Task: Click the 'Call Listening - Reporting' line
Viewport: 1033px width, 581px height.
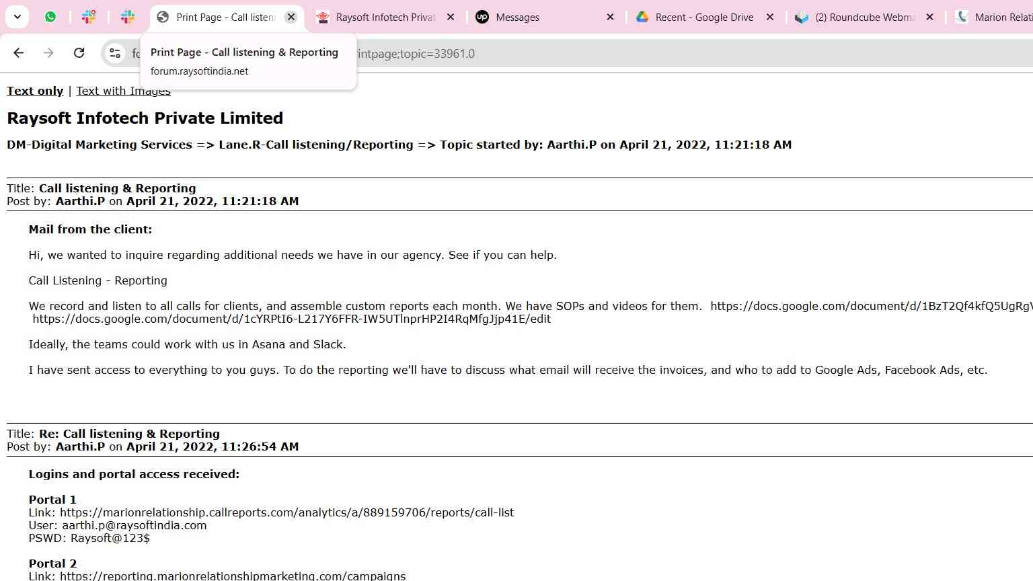Action: point(98,280)
